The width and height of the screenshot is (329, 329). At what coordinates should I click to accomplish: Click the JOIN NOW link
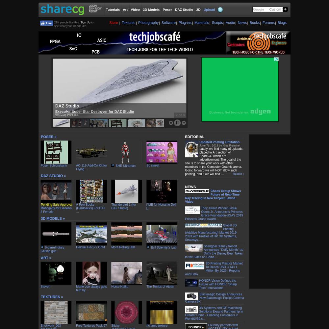(x=95, y=9)
